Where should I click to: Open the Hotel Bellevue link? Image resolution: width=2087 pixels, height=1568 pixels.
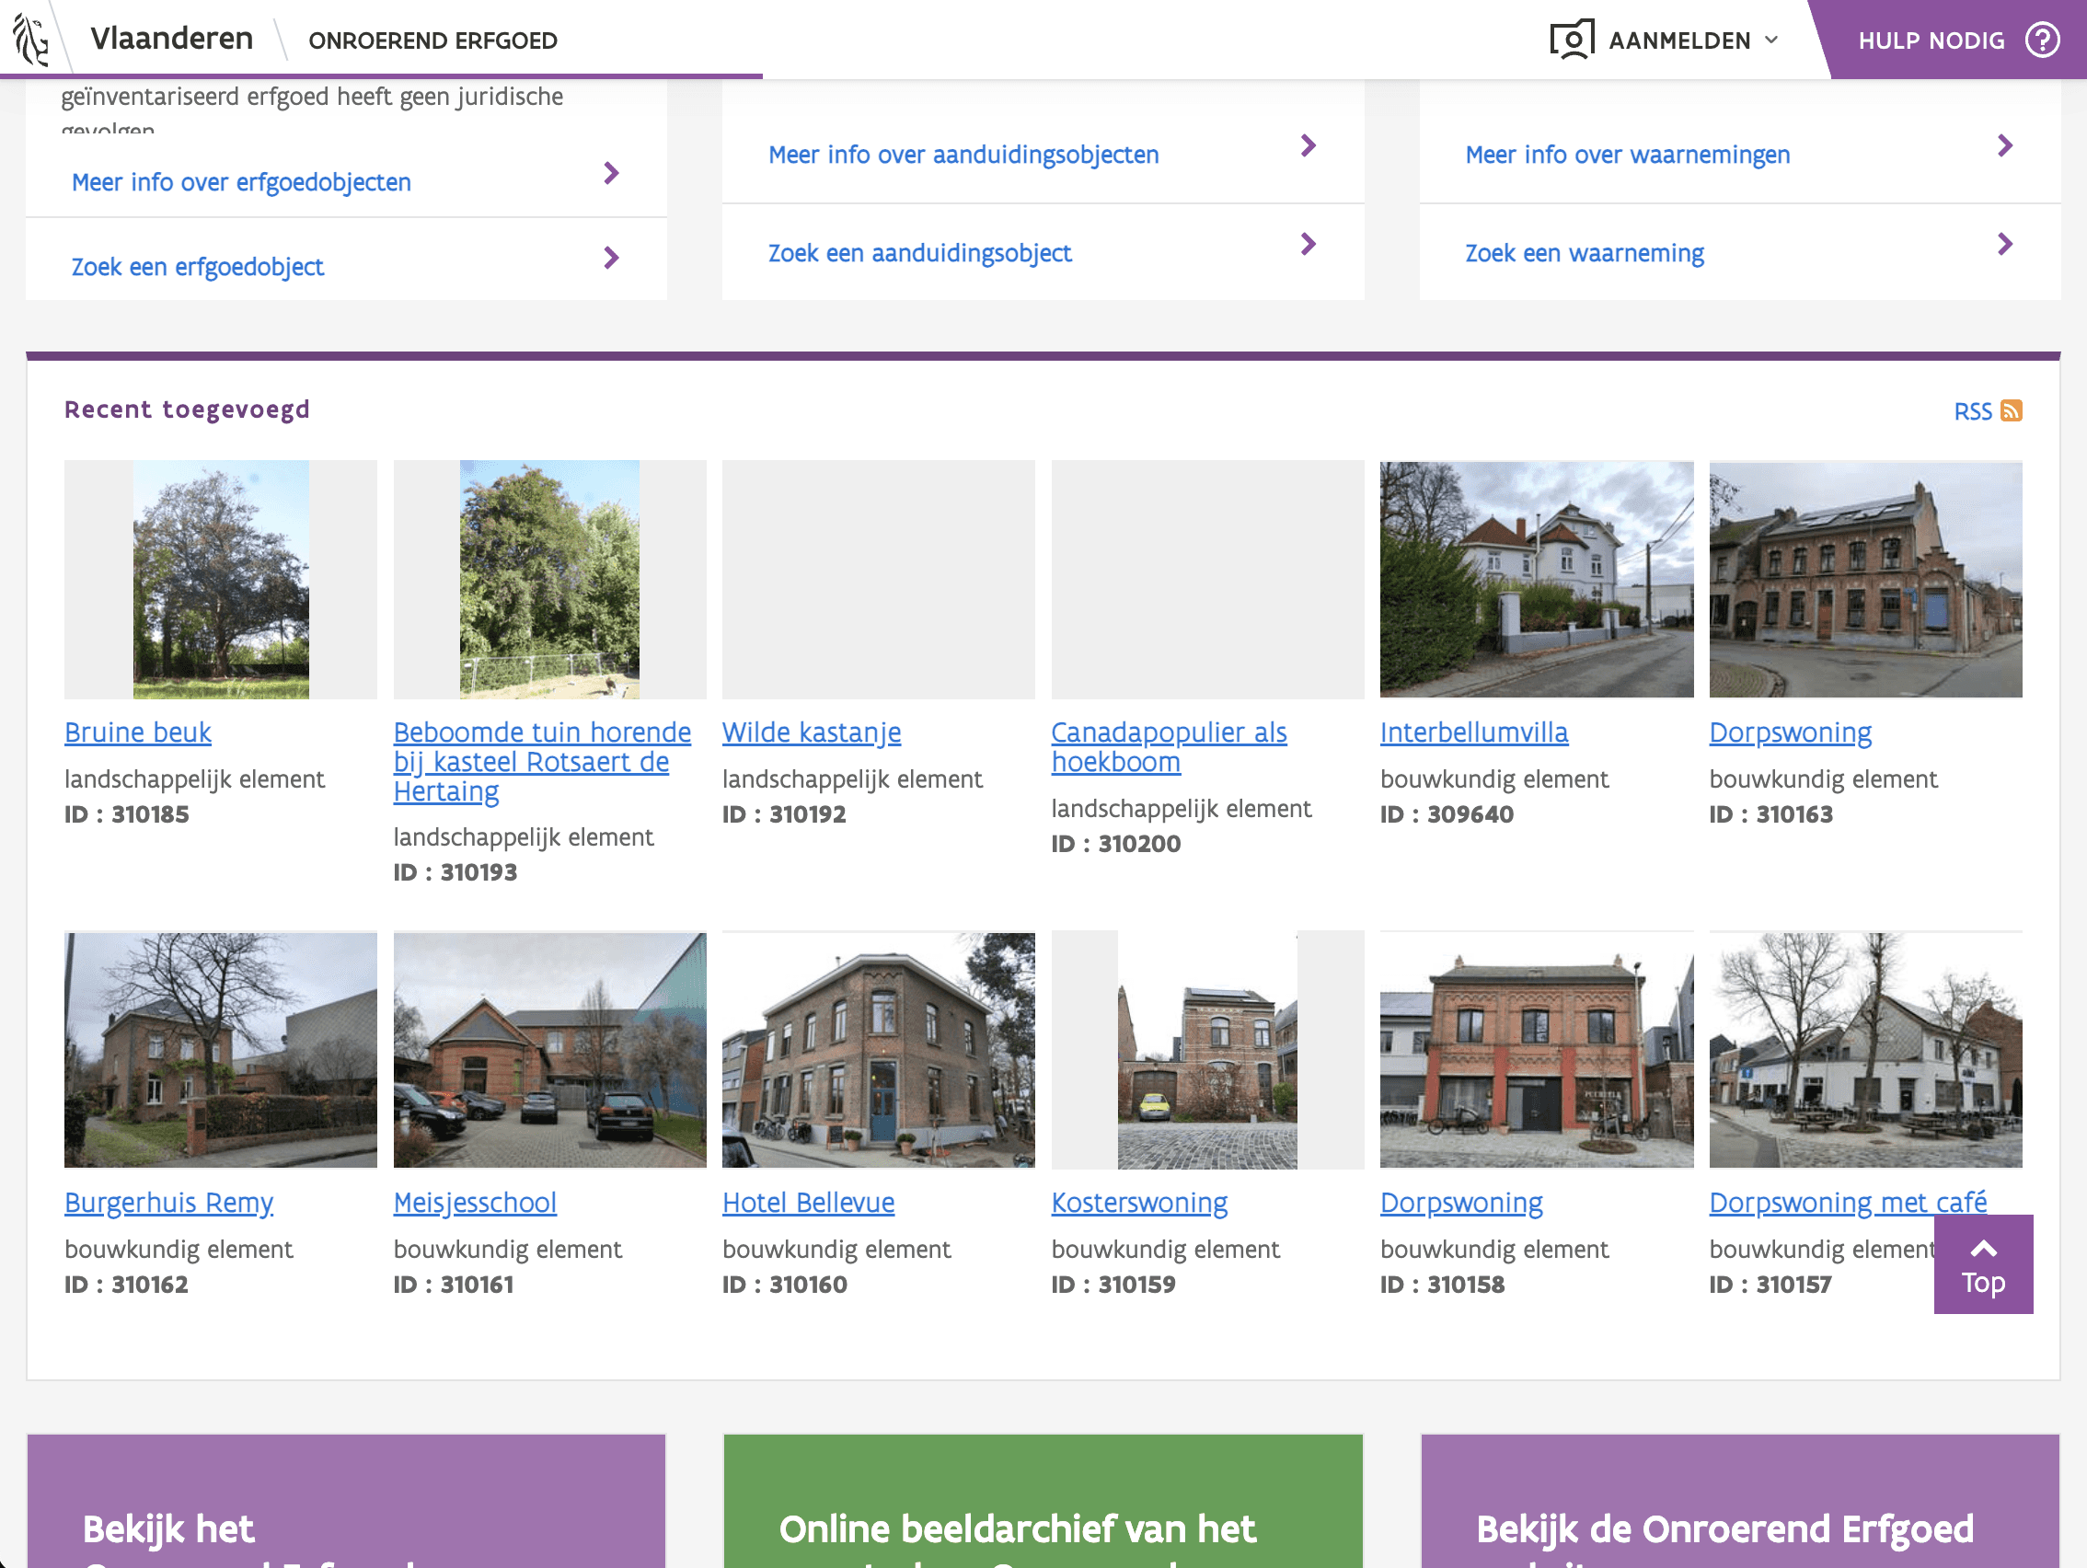point(808,1203)
